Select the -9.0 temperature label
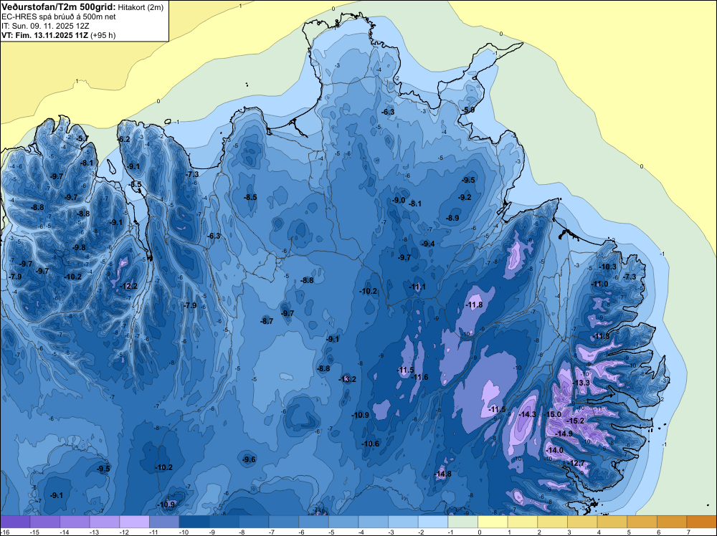 399,200
